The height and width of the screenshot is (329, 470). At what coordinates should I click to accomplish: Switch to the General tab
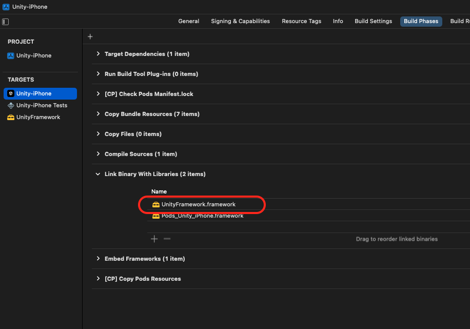click(188, 21)
